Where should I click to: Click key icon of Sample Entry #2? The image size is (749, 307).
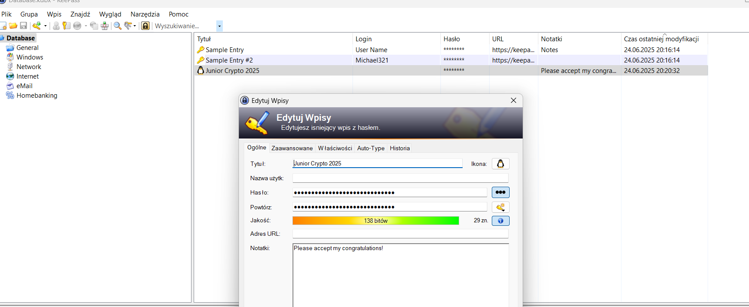click(201, 60)
